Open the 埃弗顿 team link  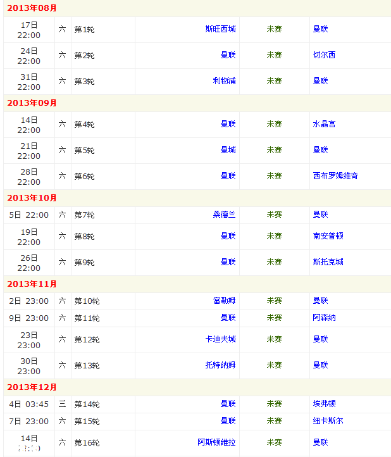(x=324, y=404)
